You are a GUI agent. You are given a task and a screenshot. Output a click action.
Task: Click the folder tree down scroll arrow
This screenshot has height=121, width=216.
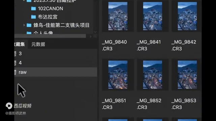tap(95, 32)
